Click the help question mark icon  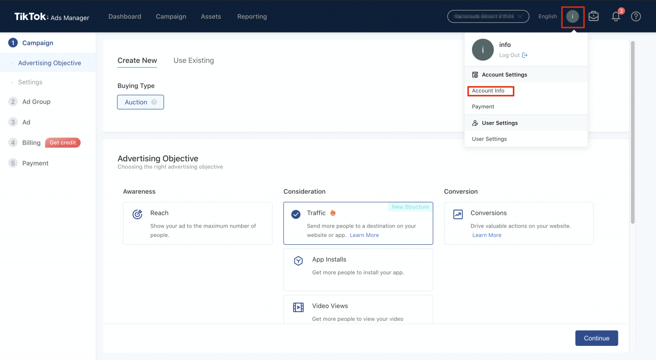click(635, 17)
